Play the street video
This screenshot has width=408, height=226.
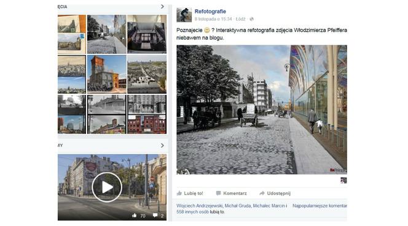(107, 187)
